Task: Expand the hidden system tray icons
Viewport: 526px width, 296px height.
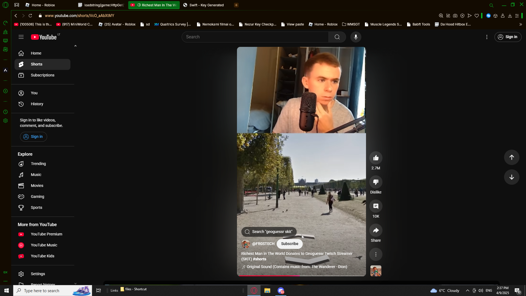Action: (x=467, y=291)
